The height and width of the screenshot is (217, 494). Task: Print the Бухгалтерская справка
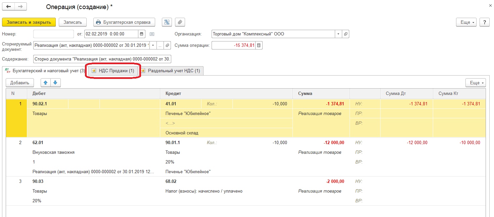click(x=124, y=22)
